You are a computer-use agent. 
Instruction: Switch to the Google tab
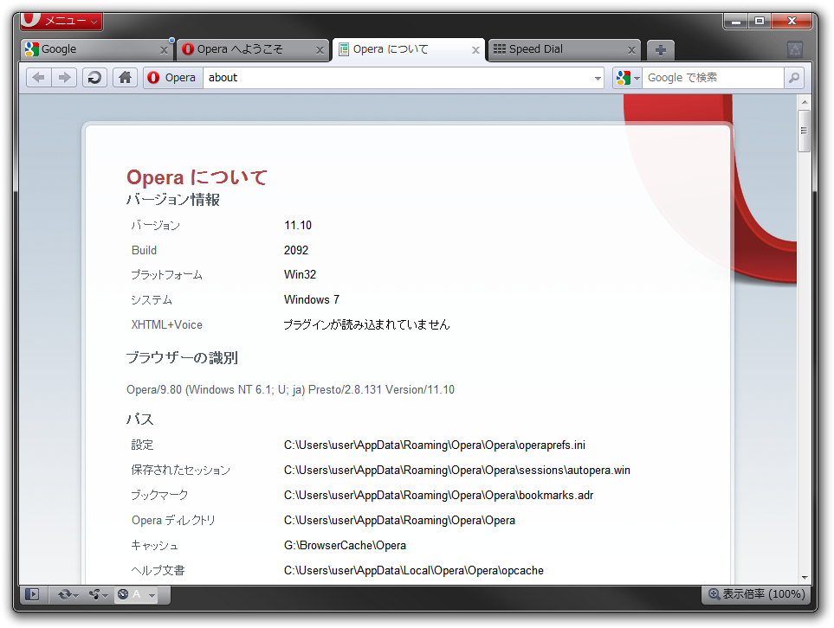[96, 49]
